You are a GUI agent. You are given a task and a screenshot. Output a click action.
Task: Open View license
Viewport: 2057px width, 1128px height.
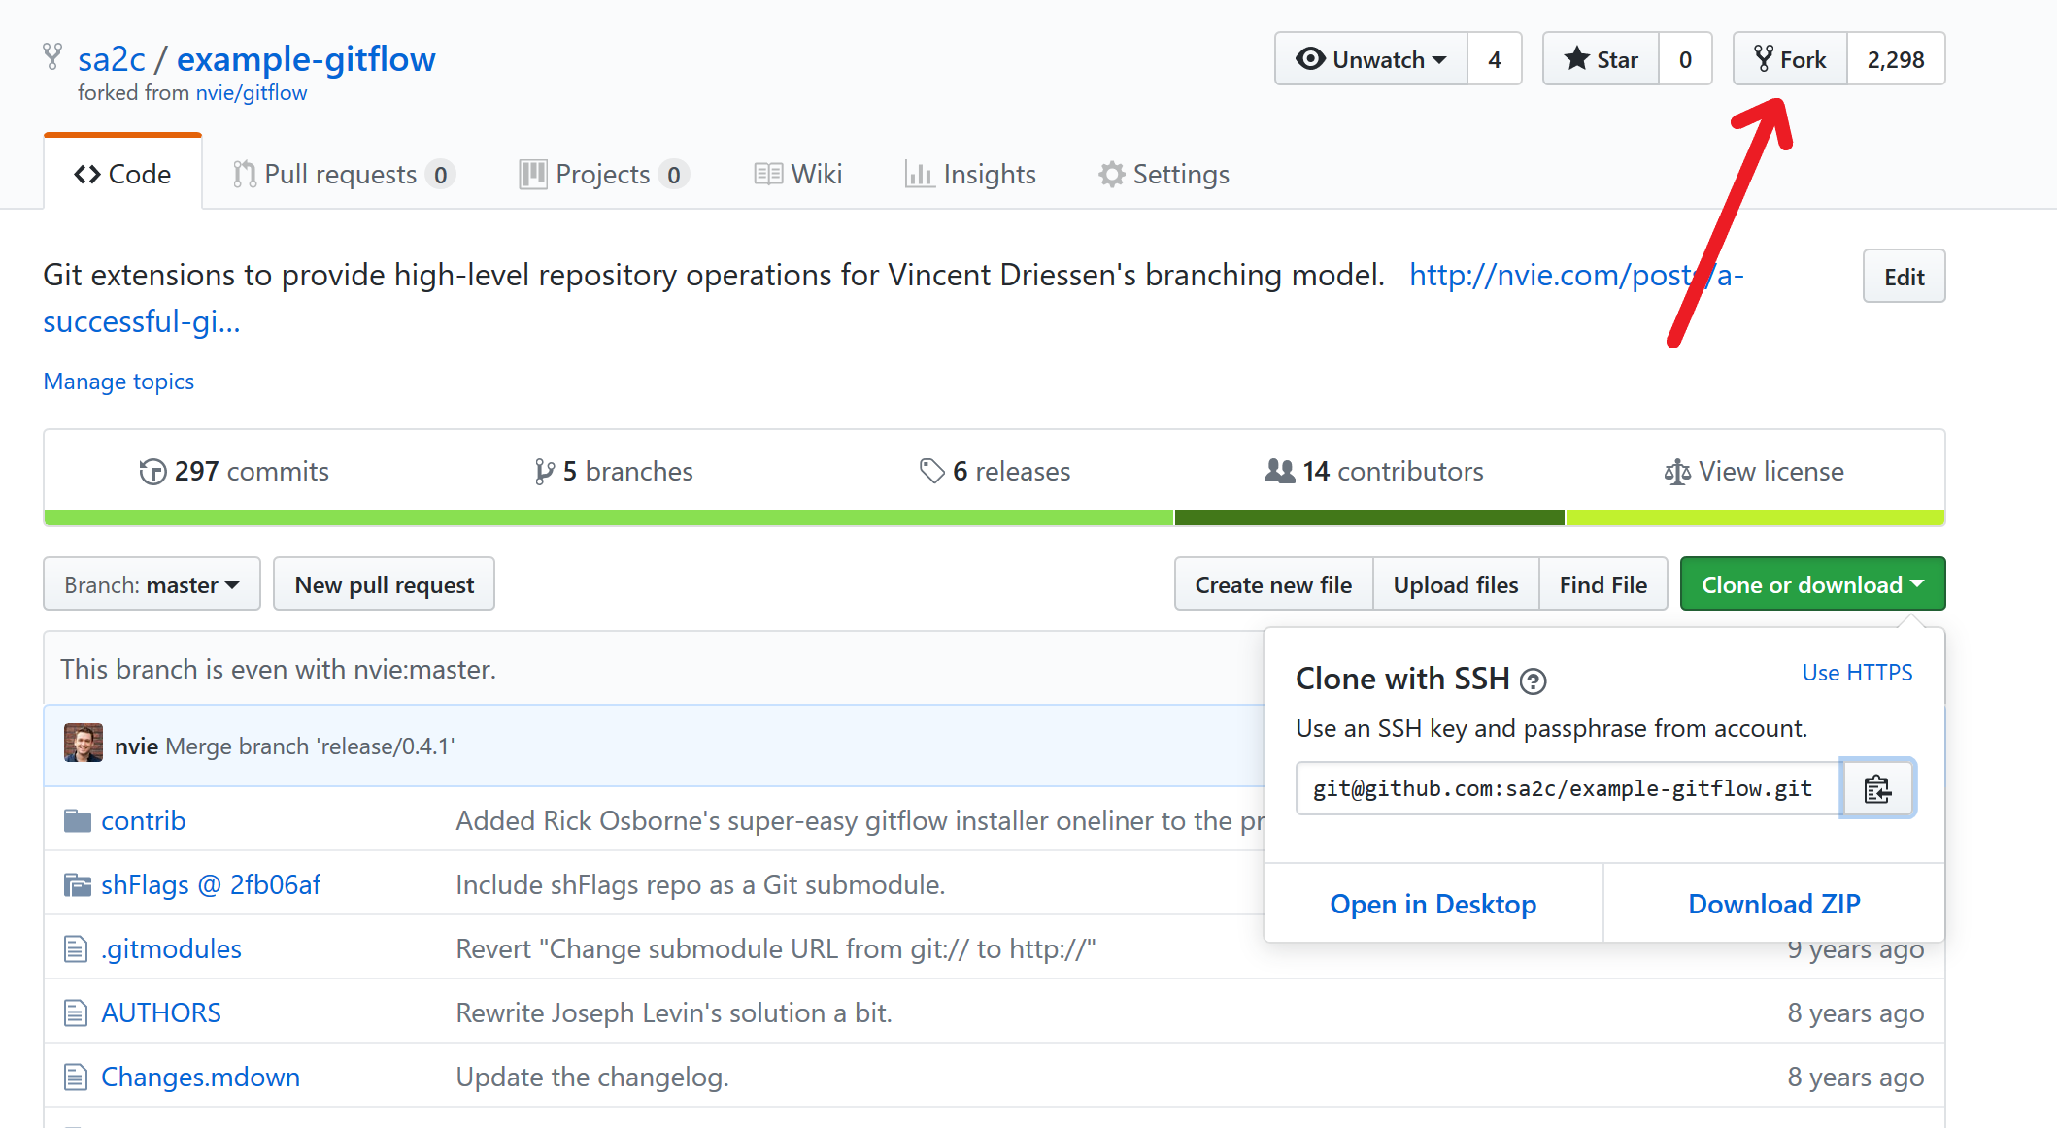[1754, 472]
